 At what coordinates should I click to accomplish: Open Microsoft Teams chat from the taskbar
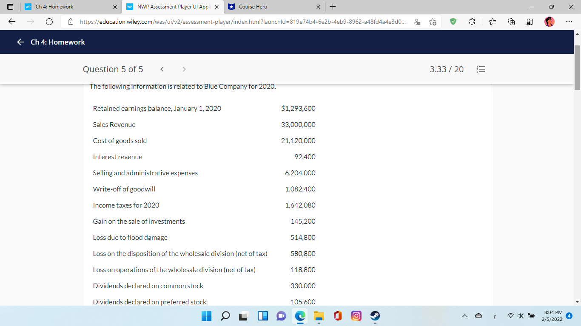coord(281,316)
